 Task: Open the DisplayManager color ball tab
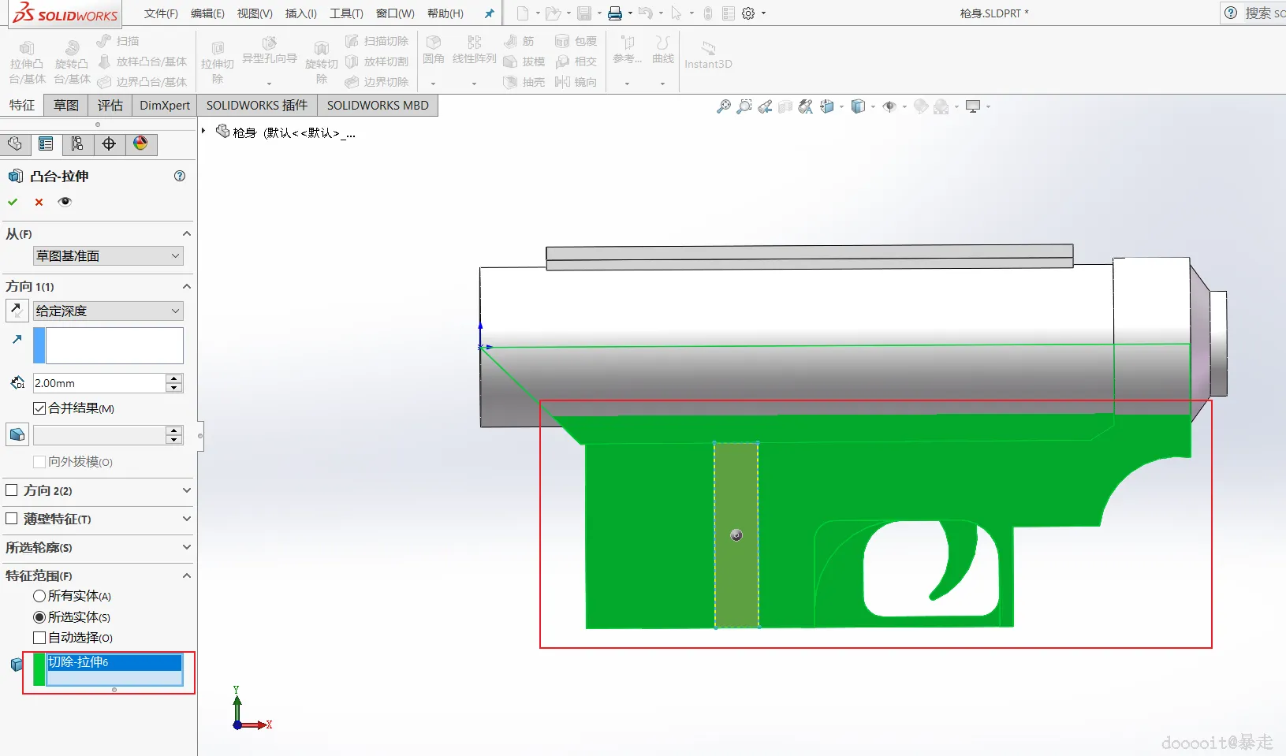[140, 143]
